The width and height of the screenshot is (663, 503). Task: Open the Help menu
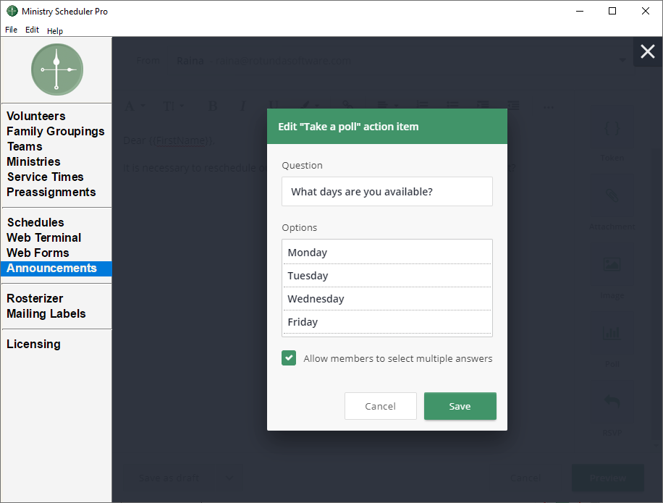click(x=55, y=31)
